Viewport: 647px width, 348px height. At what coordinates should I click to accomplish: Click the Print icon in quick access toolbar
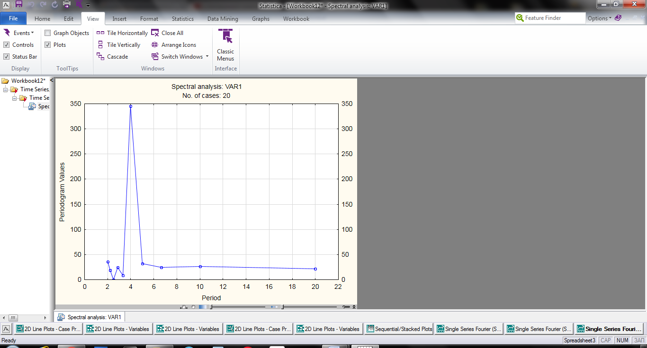click(67, 5)
